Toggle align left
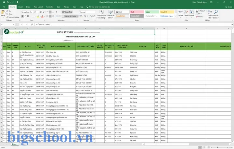The image size is (234, 149). click(x=47, y=16)
